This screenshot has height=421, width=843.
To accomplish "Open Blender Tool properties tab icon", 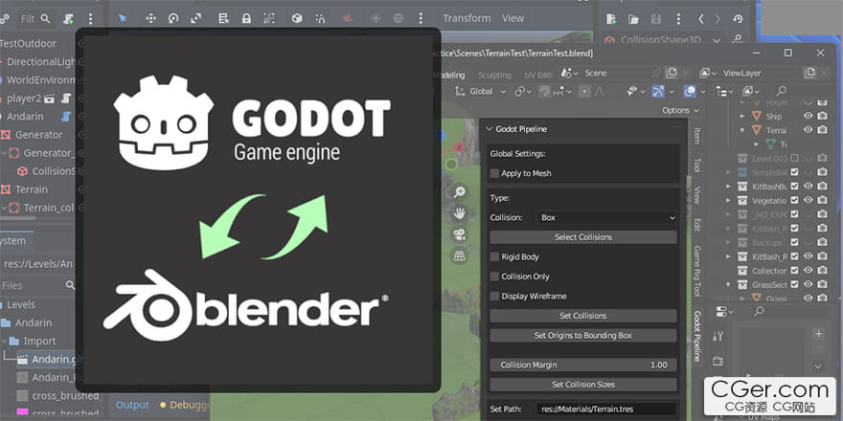I will [x=718, y=336].
